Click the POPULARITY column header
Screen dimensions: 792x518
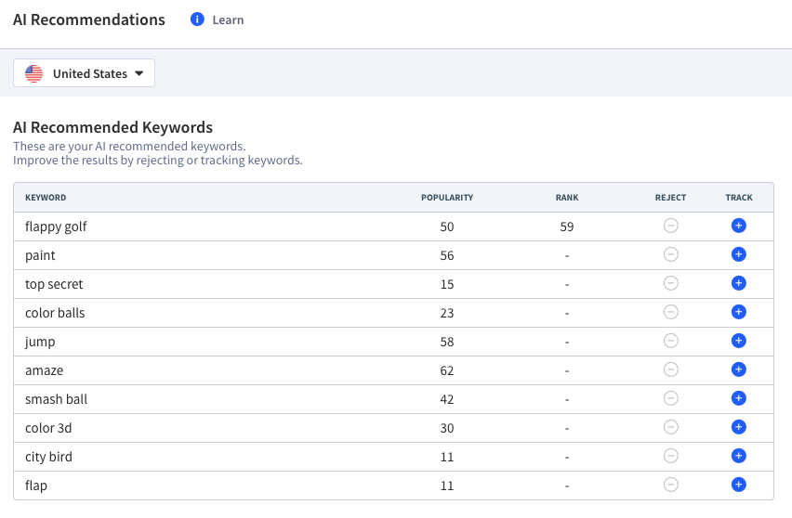[x=447, y=197]
